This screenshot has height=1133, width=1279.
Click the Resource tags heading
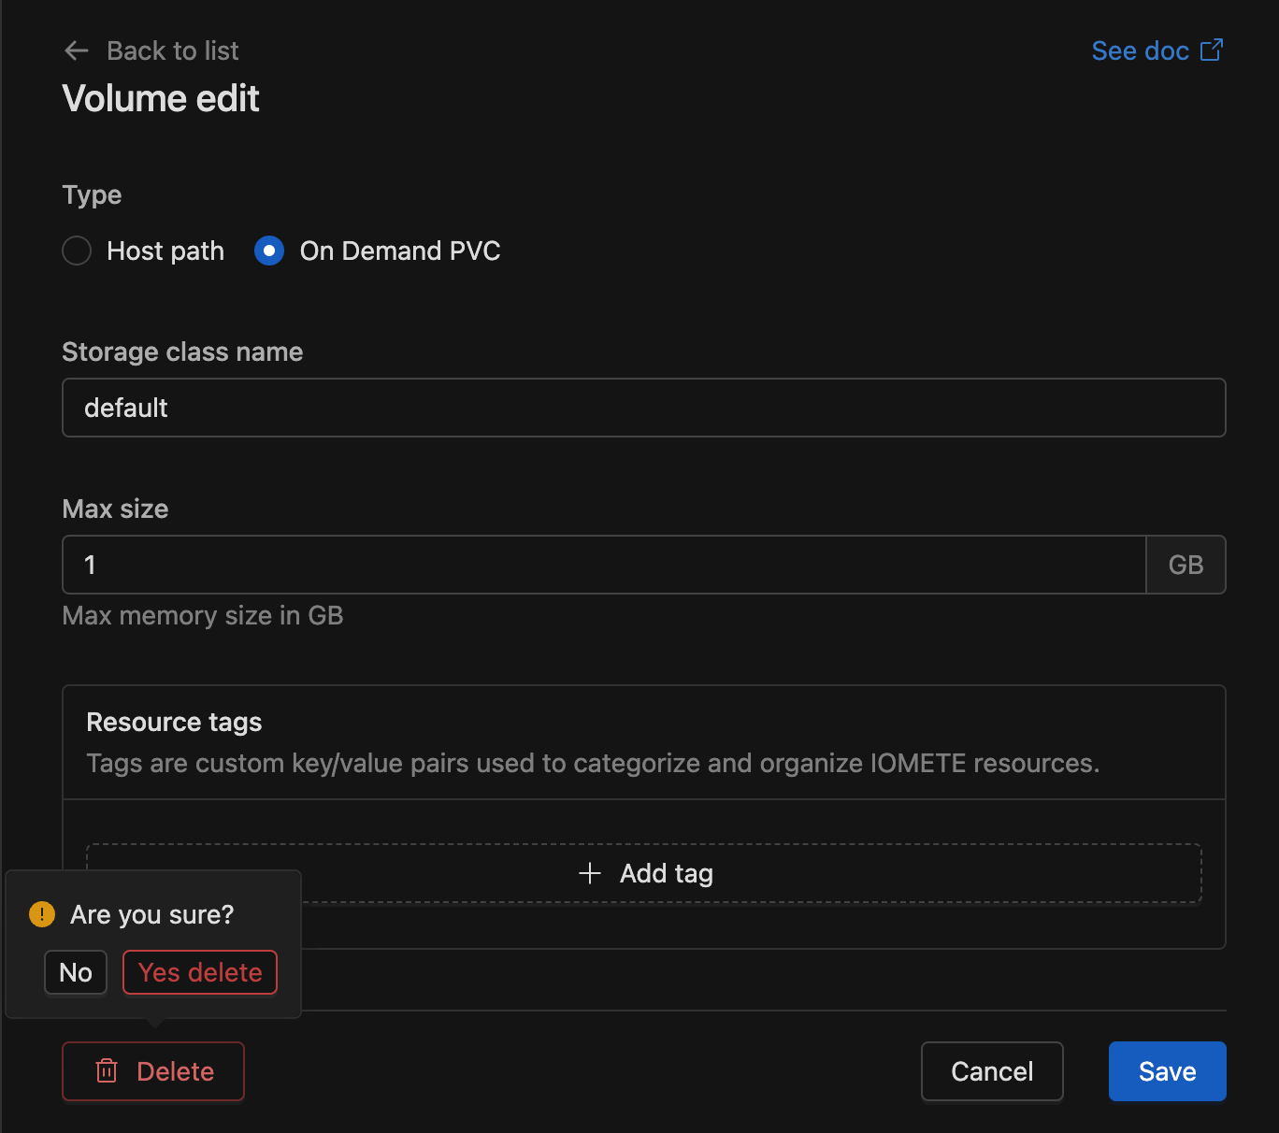(174, 722)
